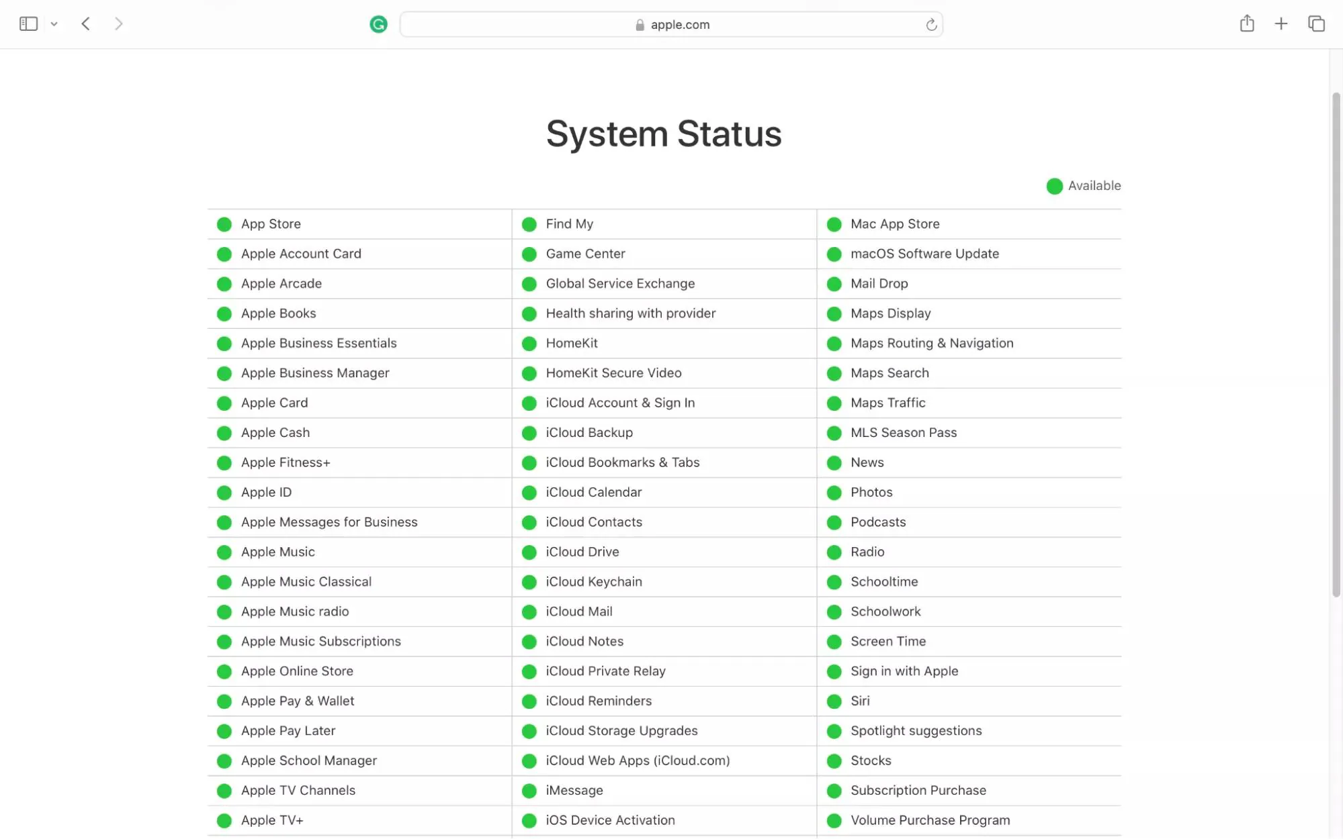Click the green dot next to Siri
Image resolution: width=1343 pixels, height=839 pixels.
tap(834, 701)
